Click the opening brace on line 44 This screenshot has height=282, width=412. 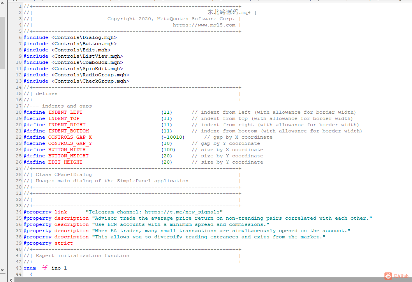31,274
